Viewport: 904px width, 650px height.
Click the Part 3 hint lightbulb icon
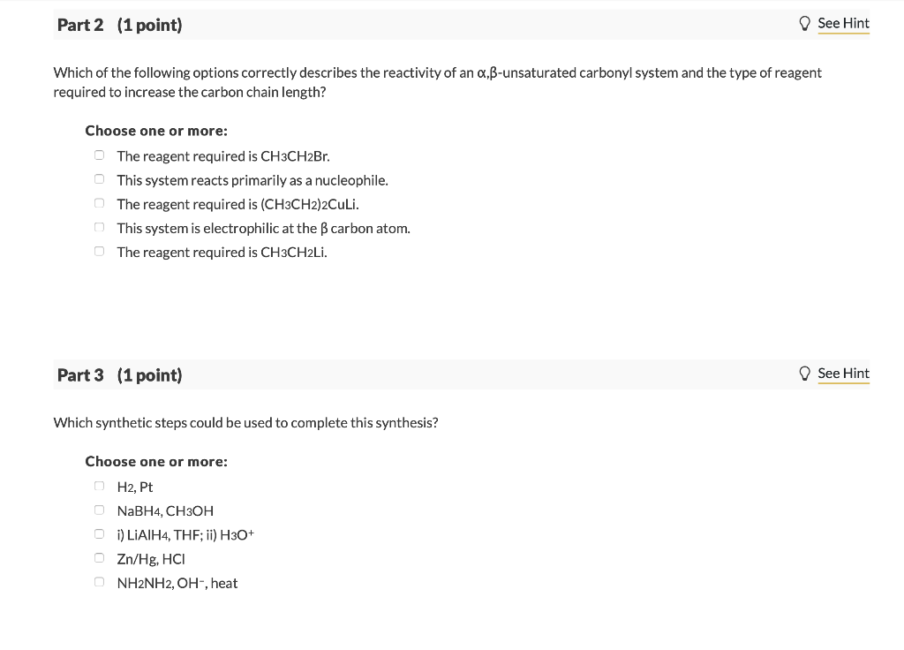(804, 374)
